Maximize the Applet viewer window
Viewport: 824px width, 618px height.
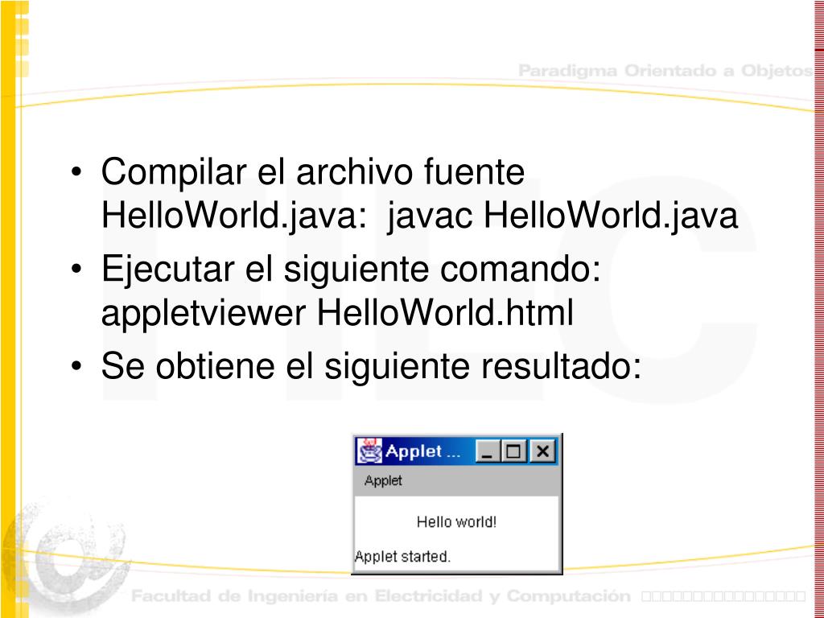(x=514, y=451)
